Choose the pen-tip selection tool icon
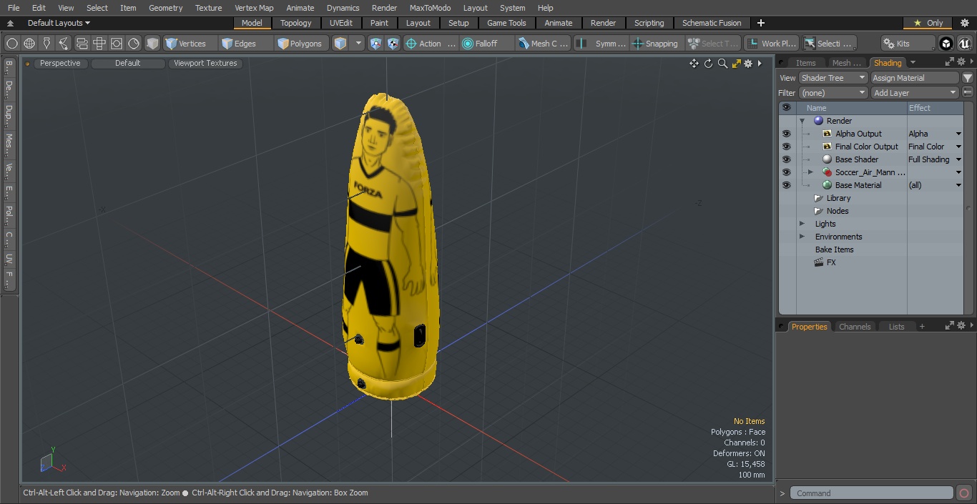977x504 pixels. pos(46,44)
